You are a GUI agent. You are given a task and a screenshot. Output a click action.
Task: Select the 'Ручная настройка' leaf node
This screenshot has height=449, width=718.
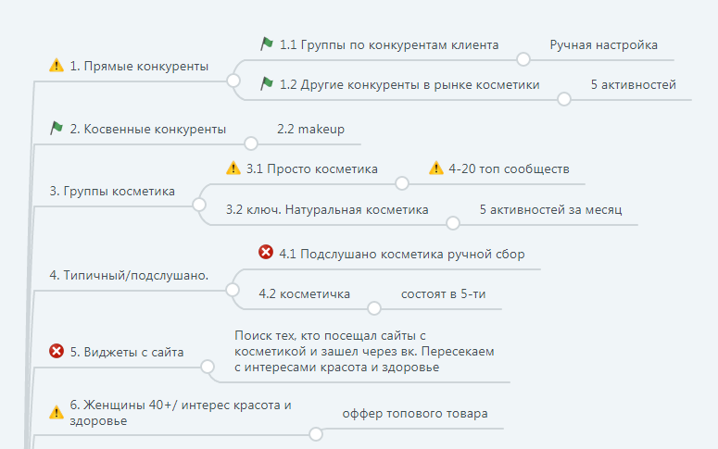(x=603, y=44)
